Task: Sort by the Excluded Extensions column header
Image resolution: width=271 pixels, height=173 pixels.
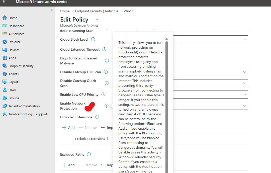Action: 92,139
